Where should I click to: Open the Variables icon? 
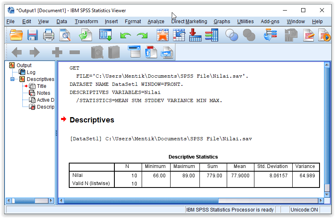pos(212,35)
